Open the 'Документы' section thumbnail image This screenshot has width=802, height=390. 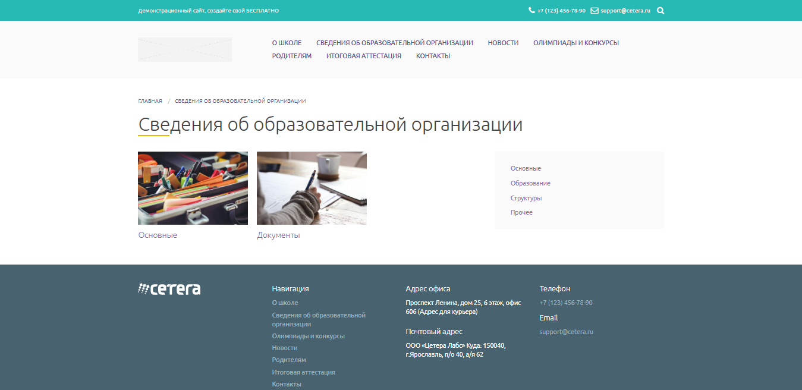click(x=312, y=188)
